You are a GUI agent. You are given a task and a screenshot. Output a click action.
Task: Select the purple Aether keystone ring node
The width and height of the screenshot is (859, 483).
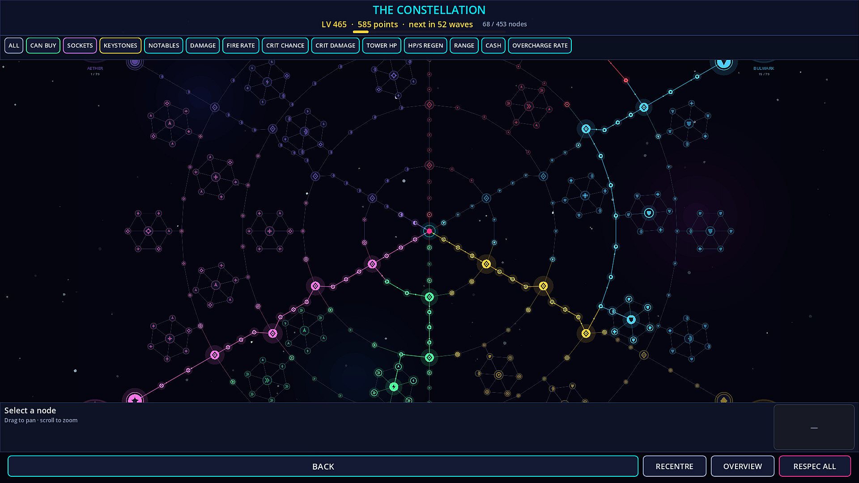coord(135,63)
